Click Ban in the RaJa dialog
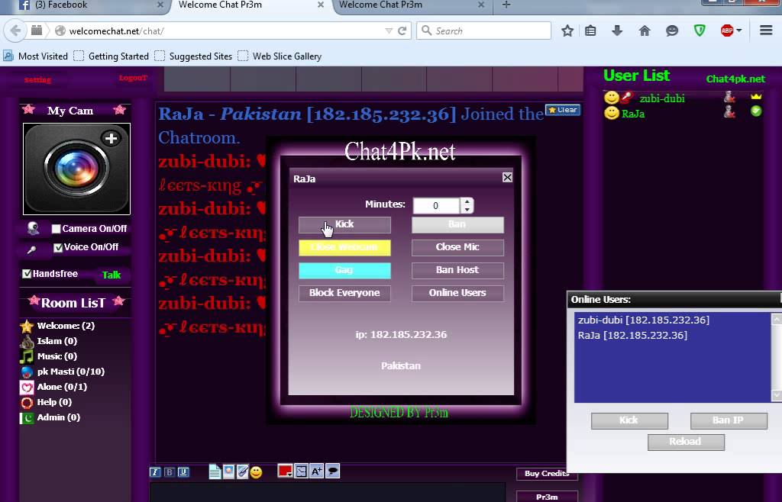Screen dimensions: 782x502 coord(457,224)
